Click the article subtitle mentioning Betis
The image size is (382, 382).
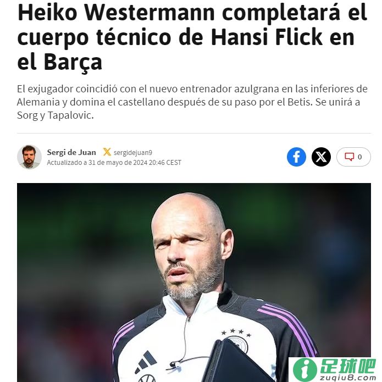point(192,102)
